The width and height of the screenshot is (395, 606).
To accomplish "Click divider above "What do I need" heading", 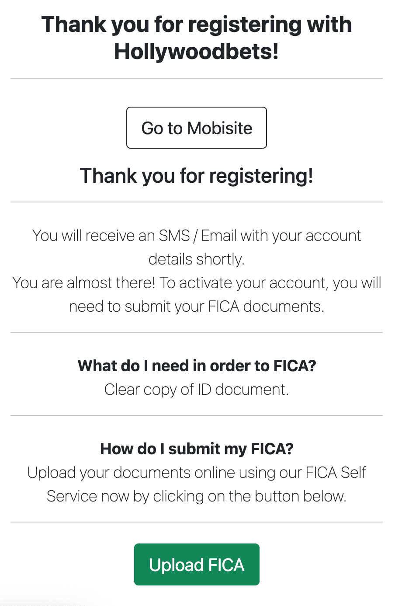I will click(x=197, y=332).
